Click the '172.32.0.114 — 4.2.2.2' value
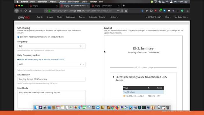Viewport: 204px width, 115px height. point(135,96)
